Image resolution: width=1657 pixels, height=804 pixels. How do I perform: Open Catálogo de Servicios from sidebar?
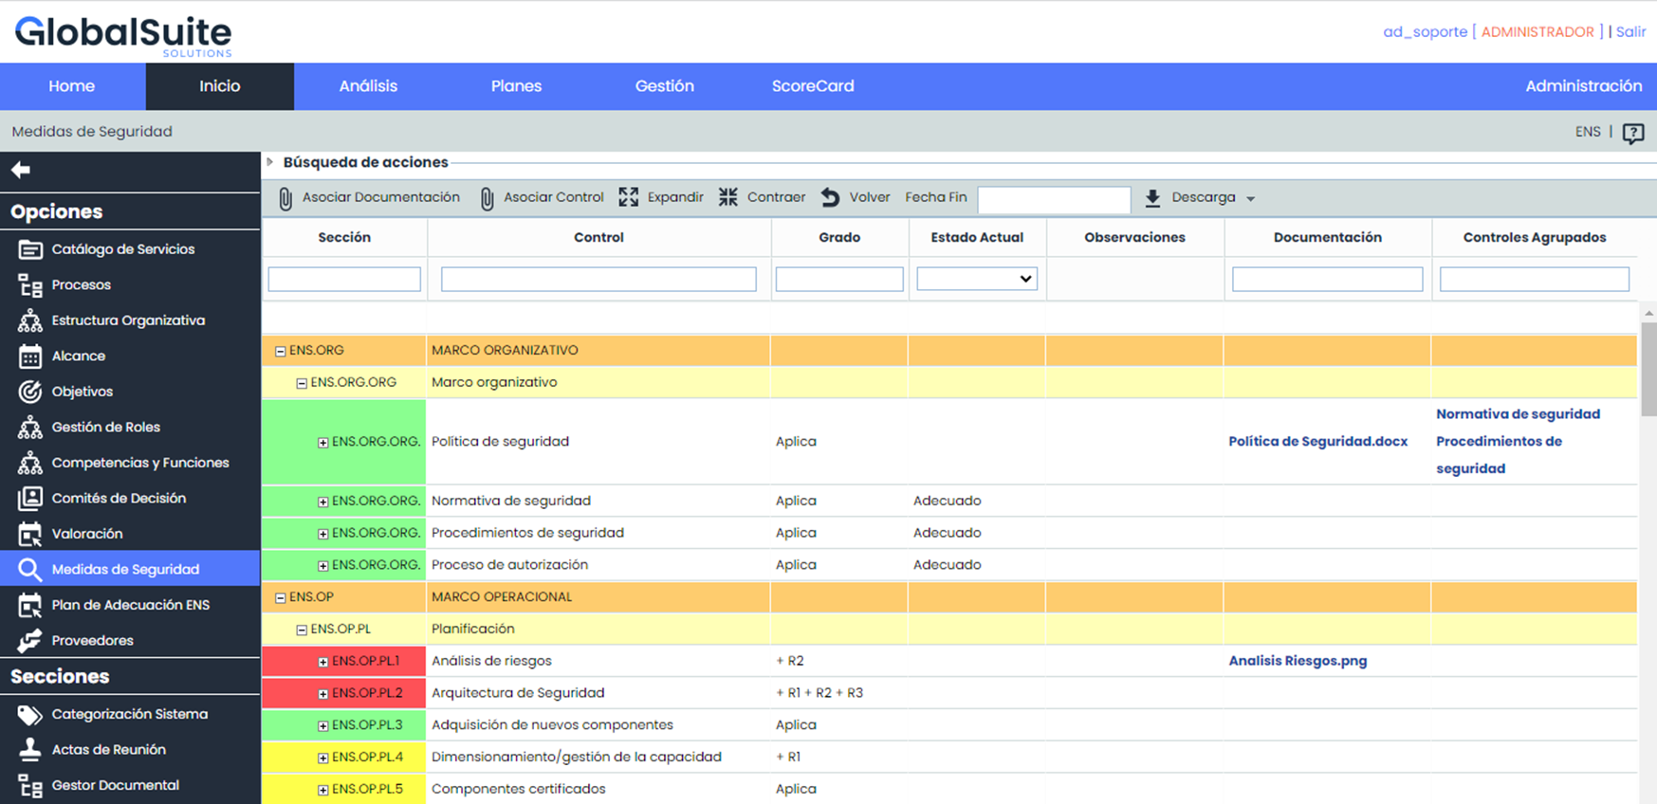(122, 249)
